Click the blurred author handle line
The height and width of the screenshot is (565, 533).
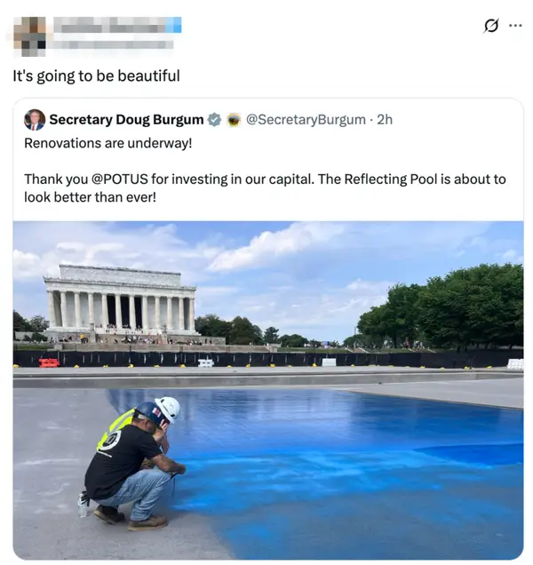[x=113, y=45]
